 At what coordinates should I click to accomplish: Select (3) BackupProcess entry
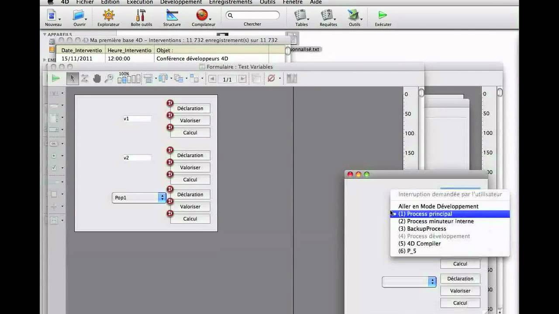tap(450, 229)
